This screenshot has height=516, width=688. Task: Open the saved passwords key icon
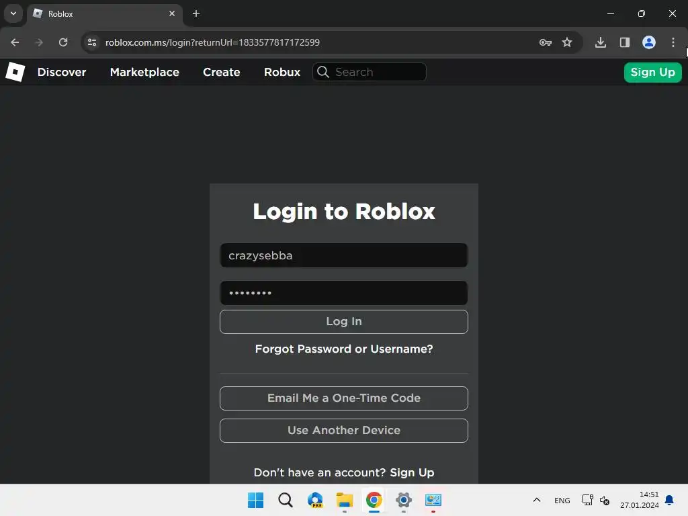[x=546, y=42]
